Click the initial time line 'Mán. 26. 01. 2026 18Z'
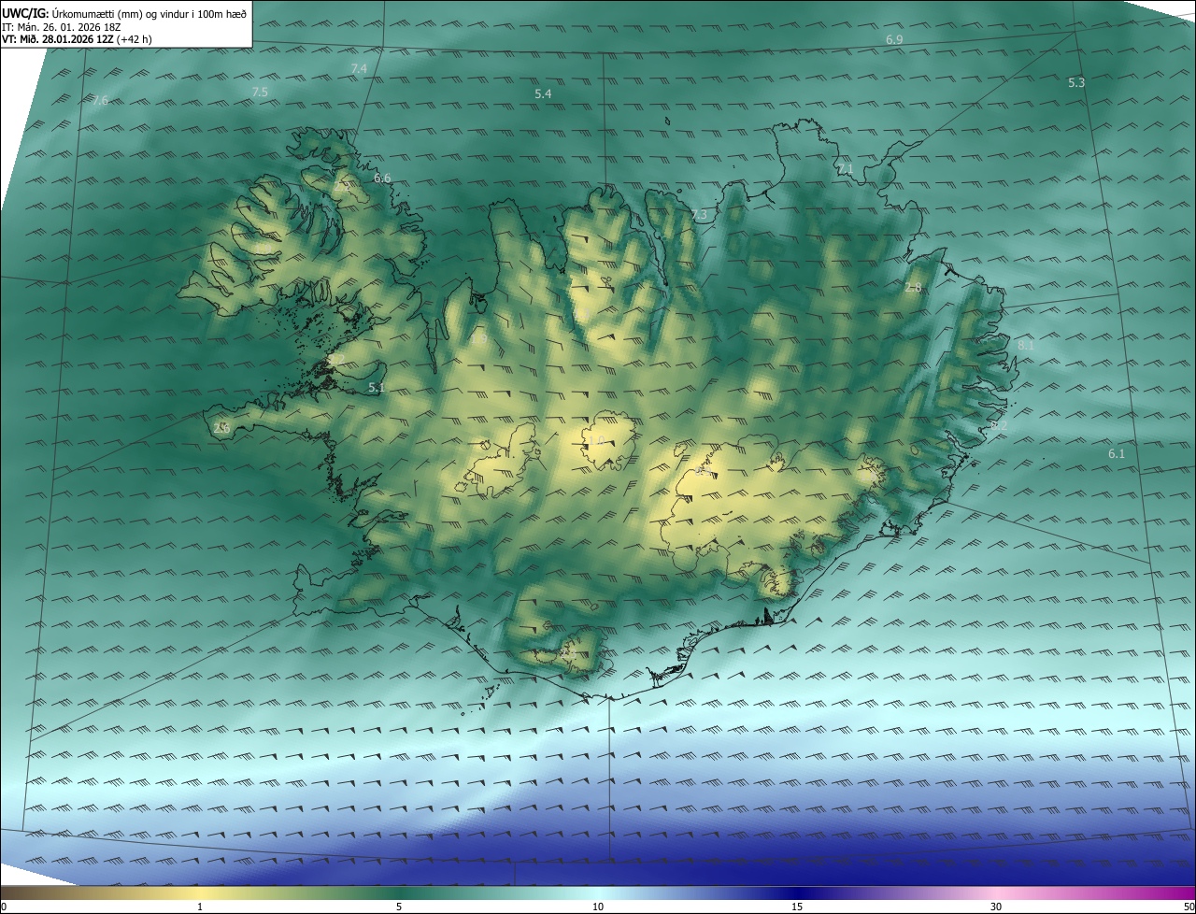Viewport: 1196px width, 914px height. coord(67,27)
